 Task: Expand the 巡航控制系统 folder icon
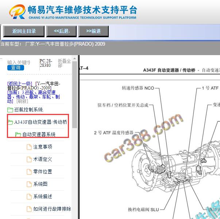(x=10, y=110)
